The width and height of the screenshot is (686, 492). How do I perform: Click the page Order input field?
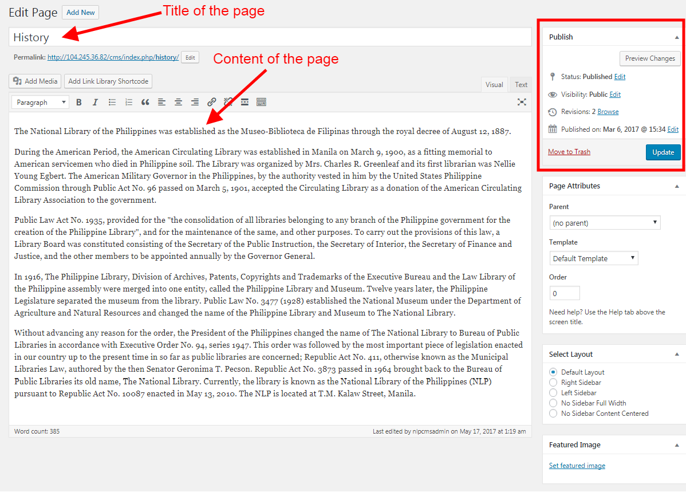(564, 293)
